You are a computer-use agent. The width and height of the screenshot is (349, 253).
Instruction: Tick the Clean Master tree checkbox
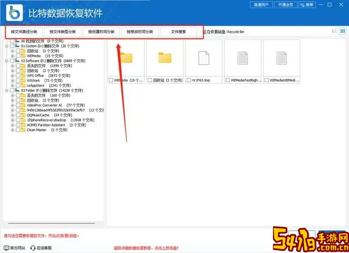click(x=18, y=130)
